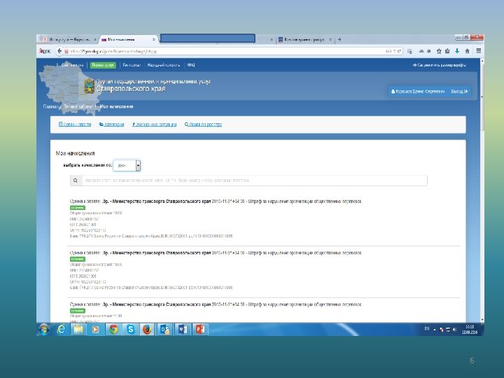Image resolution: width=504 pixels, height=378 pixels.
Task: Open Outlook from the taskbar
Action: click(x=165, y=330)
